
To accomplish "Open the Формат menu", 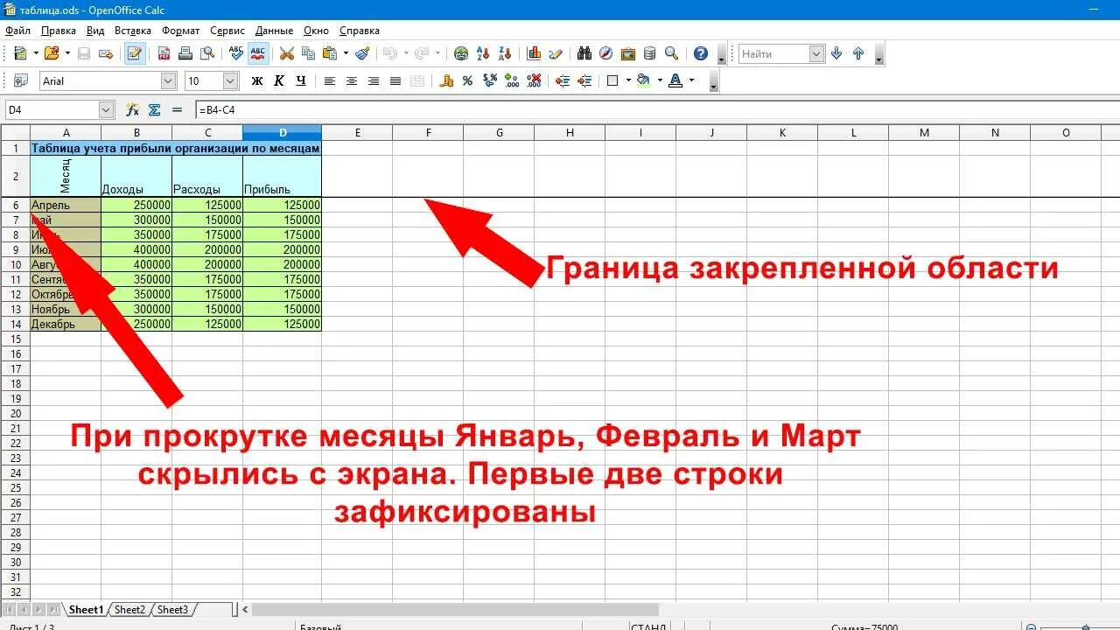I will (181, 31).
